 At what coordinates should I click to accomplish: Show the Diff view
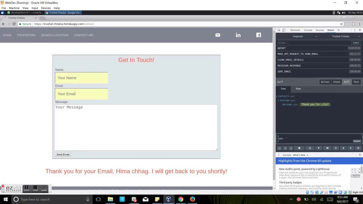coord(347,82)
